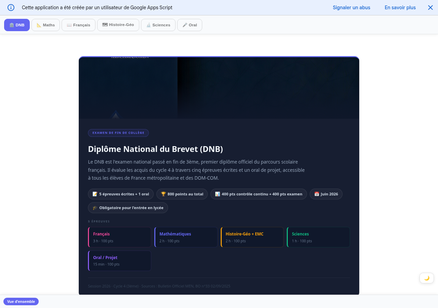
Task: Click the info icon in banner
Action: [x=11, y=8]
